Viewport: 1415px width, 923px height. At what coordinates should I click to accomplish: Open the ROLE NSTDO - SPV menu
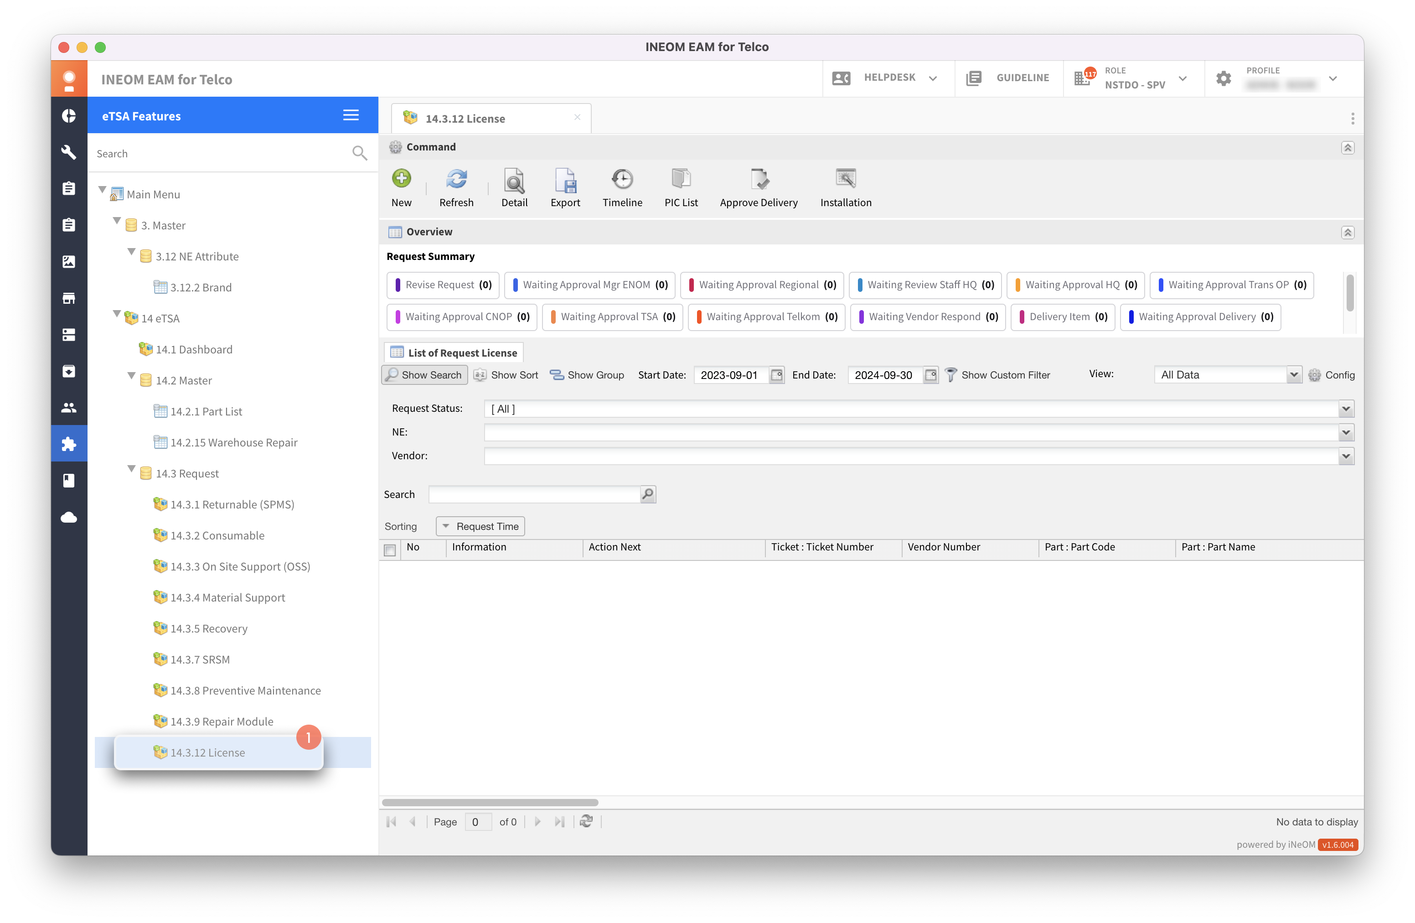[1133, 78]
